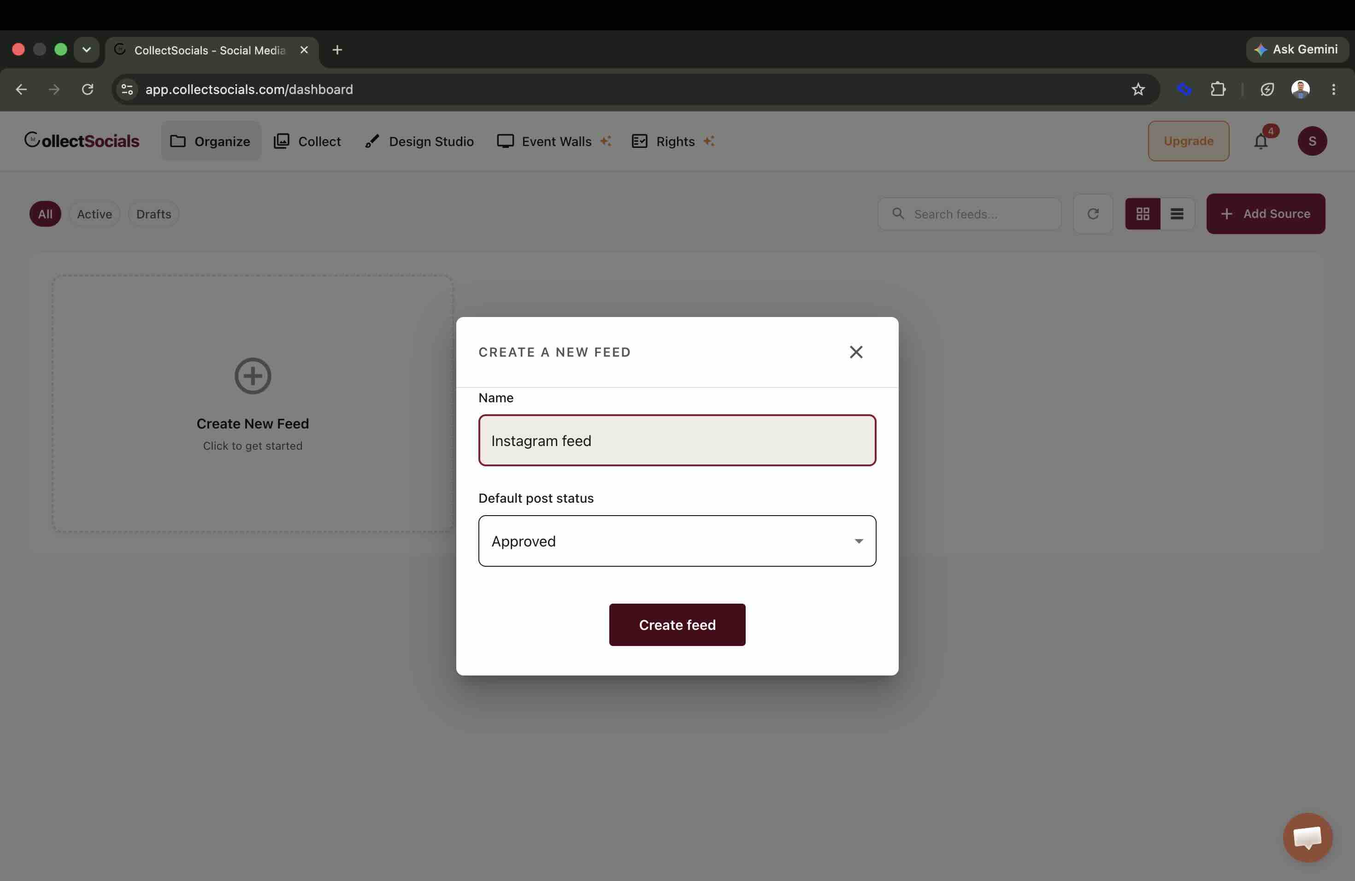Click the Create New Feed card
This screenshot has width=1355, height=881.
[253, 404]
